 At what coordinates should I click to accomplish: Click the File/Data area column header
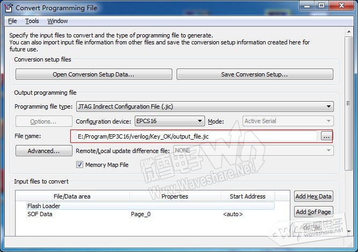(72, 196)
